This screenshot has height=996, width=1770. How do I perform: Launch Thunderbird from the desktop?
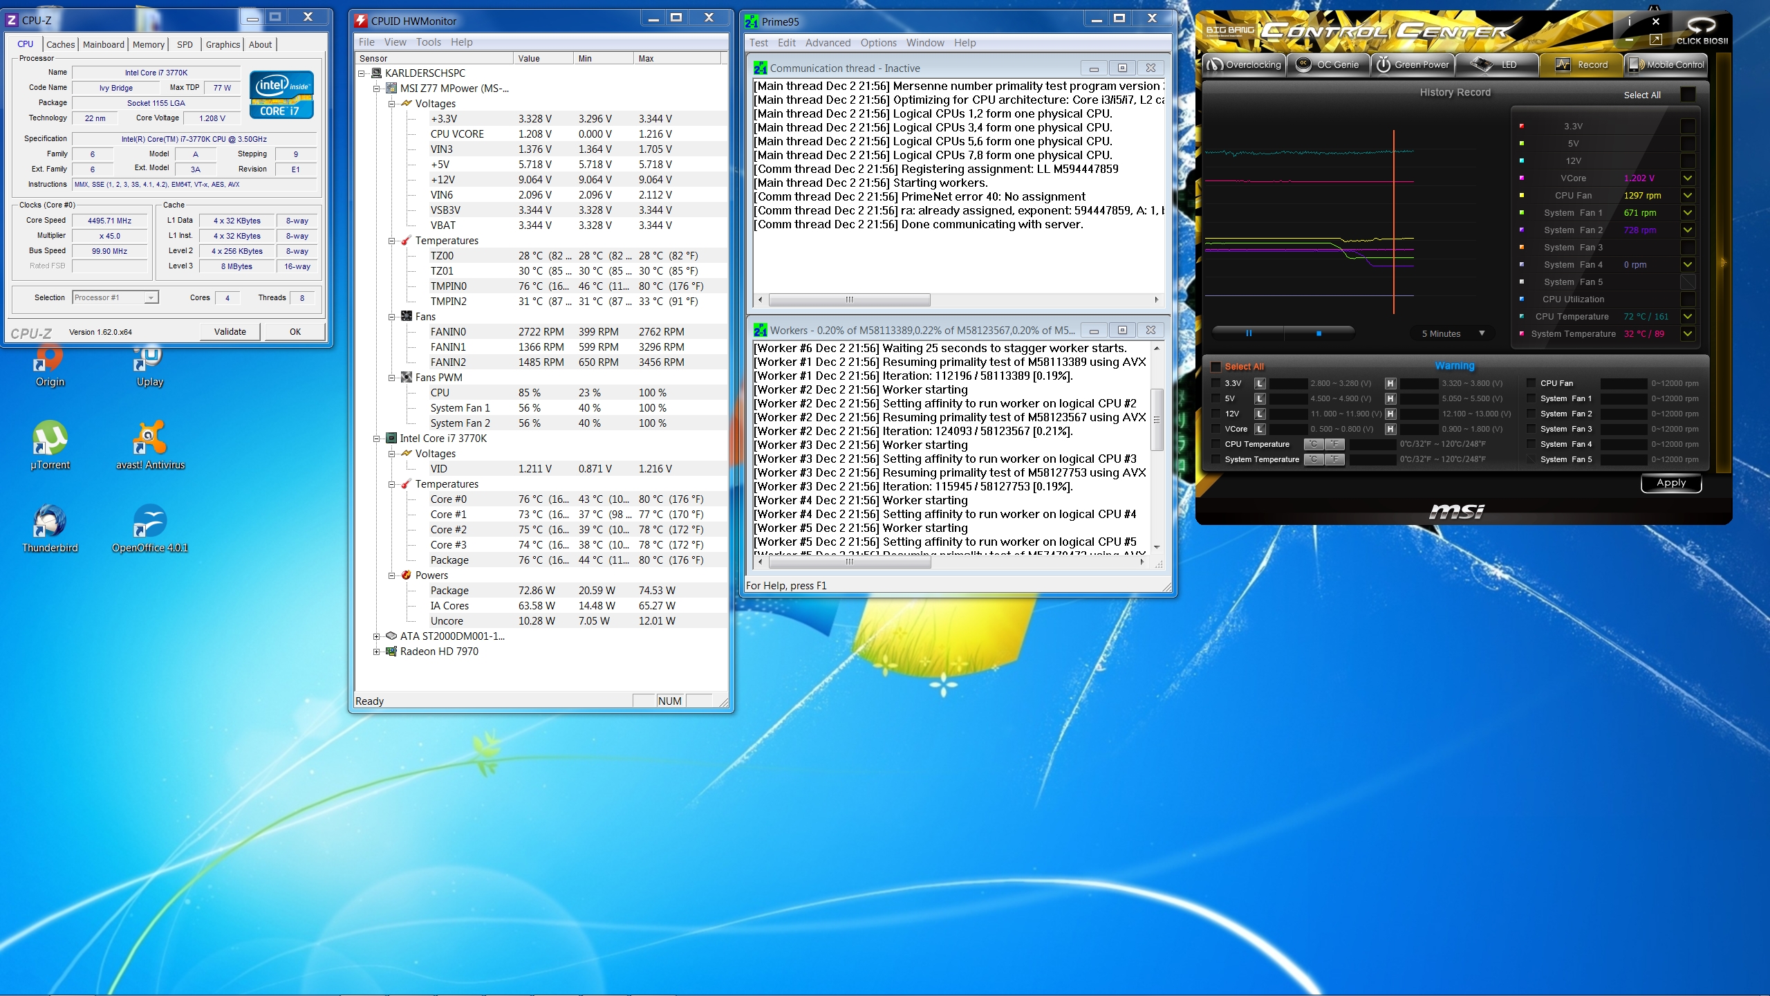50,528
